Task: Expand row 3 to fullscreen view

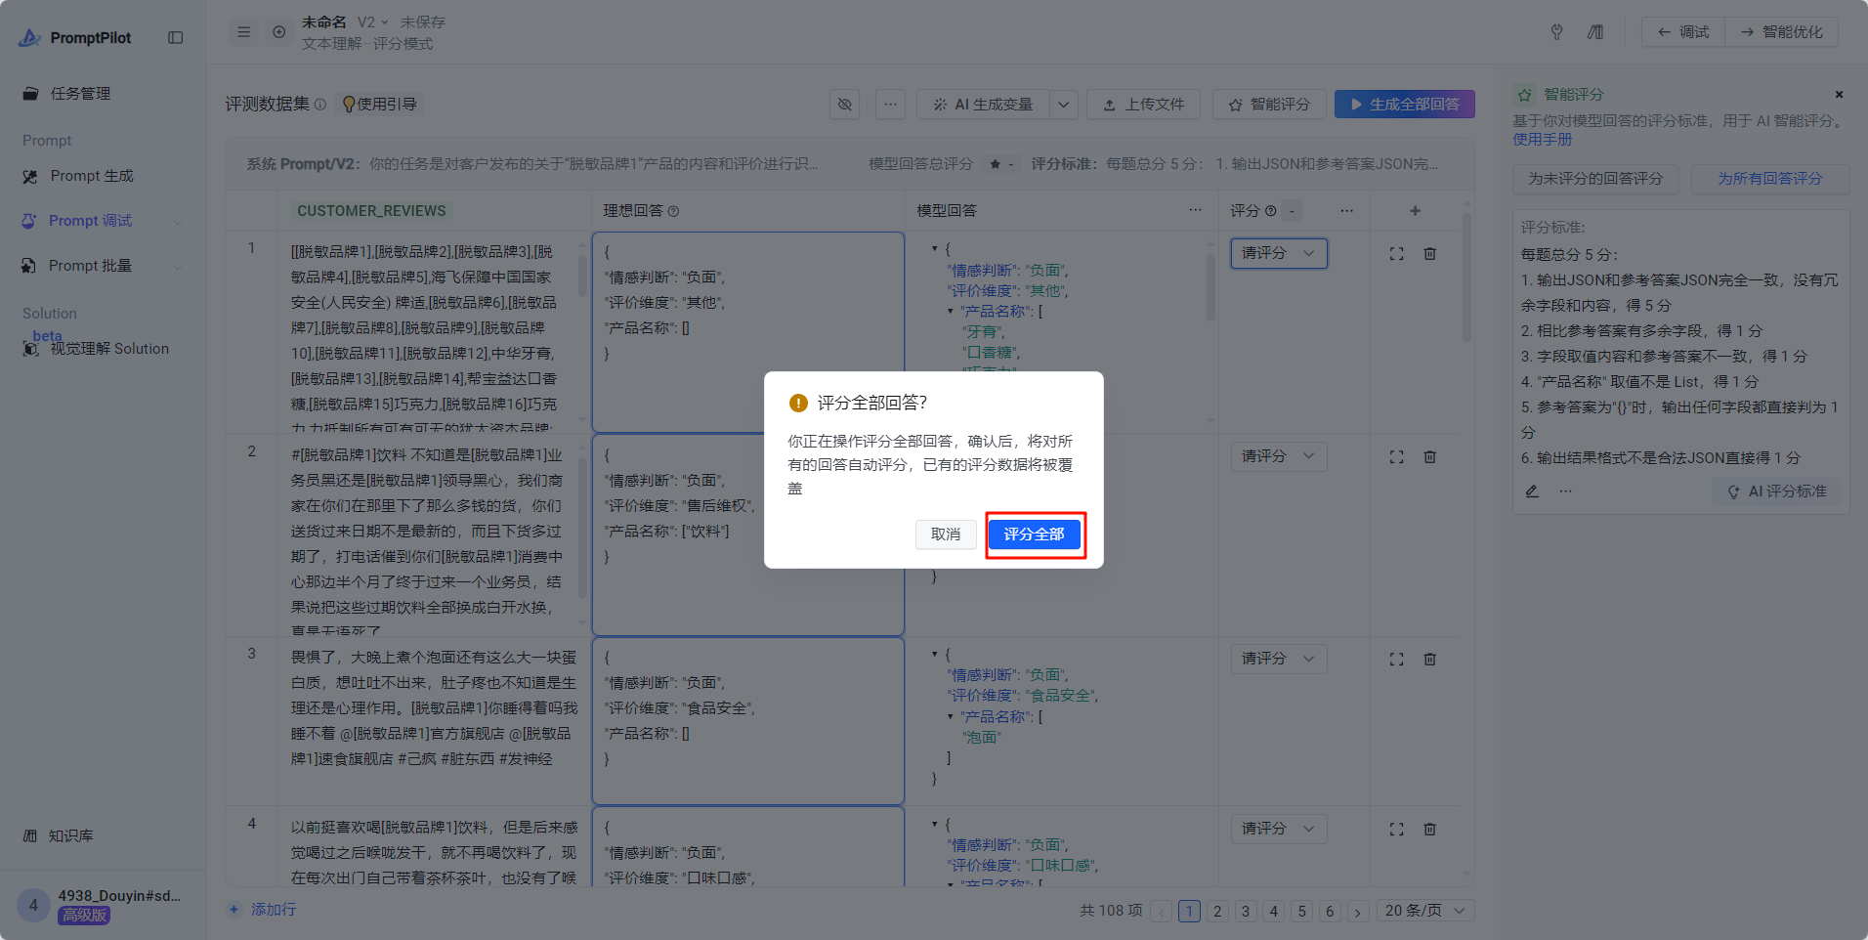Action: coord(1396,660)
